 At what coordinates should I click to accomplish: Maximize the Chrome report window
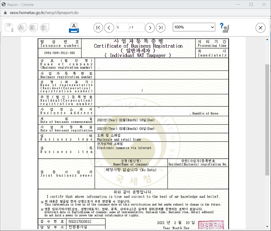click(x=251, y=4)
